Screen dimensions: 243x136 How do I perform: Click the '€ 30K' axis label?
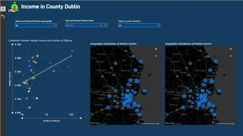click(x=18, y=45)
